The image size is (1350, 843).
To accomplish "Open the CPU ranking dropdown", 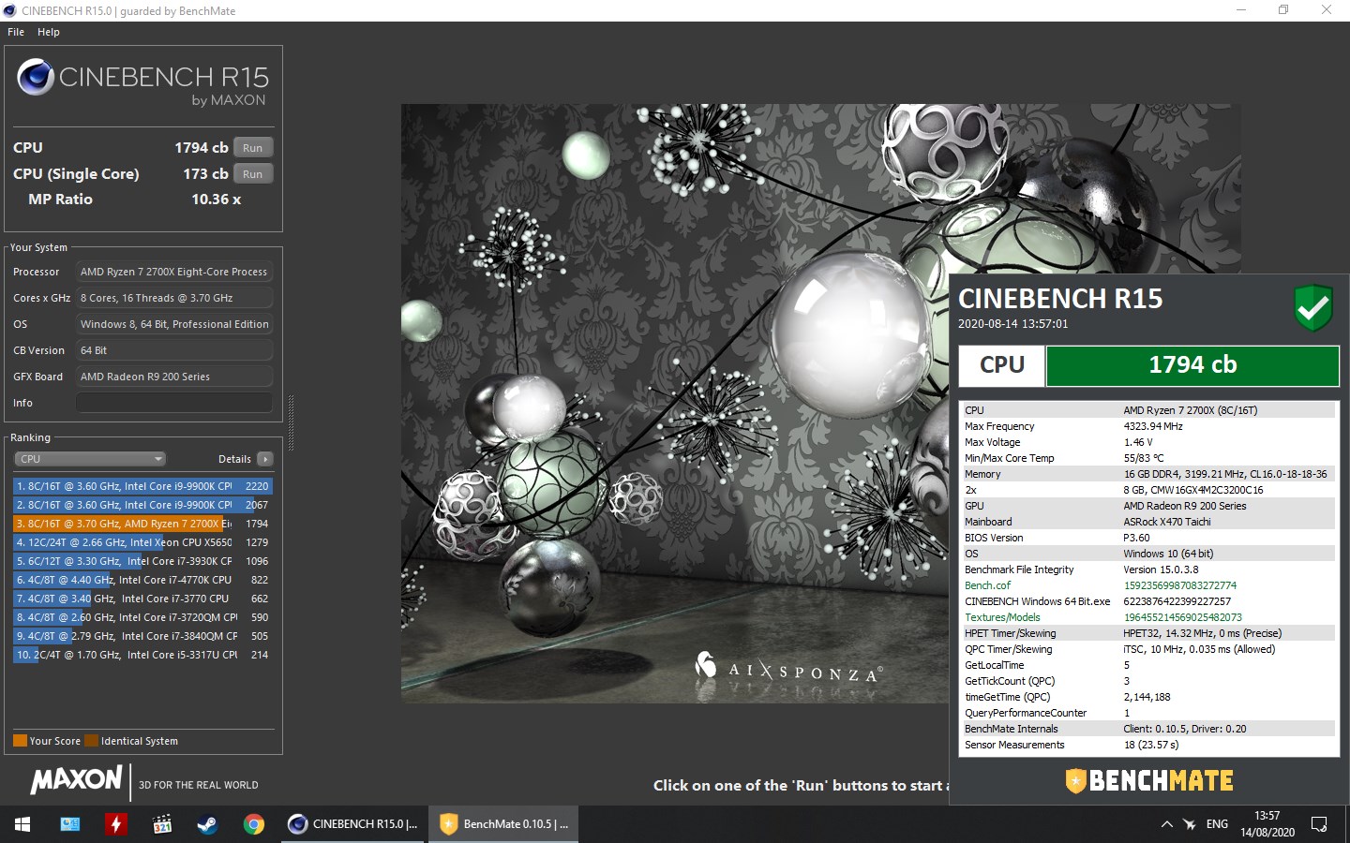I will [90, 459].
